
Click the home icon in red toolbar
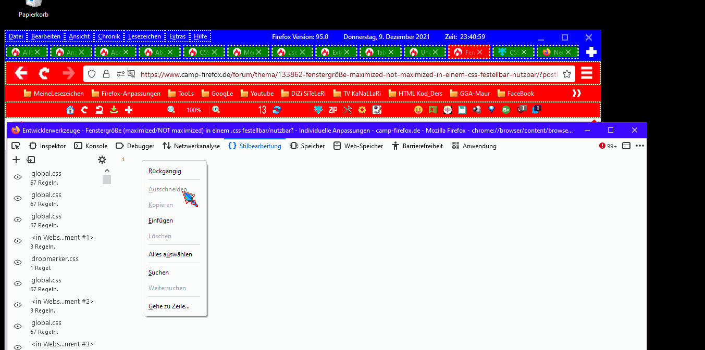click(70, 110)
